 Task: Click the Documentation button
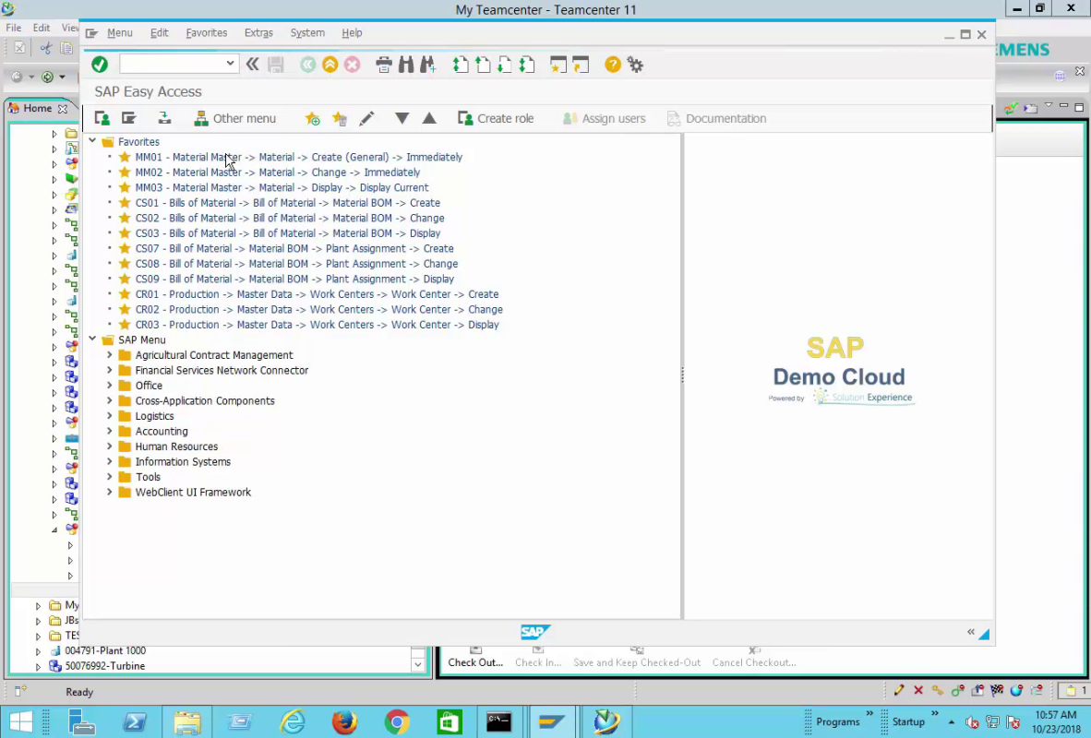[x=716, y=118]
